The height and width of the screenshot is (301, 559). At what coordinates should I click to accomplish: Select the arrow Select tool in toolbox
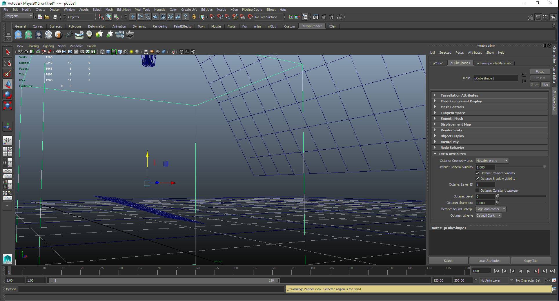tap(8, 52)
